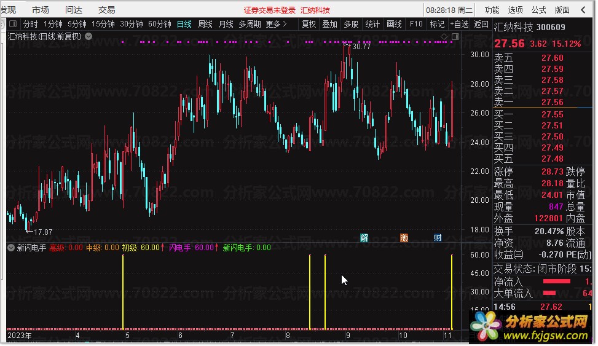Open the 选项 menu
598x346 pixels.
coord(515,10)
